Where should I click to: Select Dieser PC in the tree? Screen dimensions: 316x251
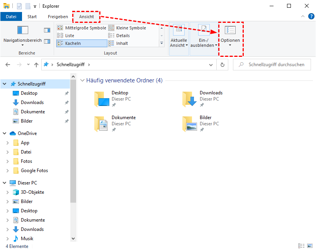click(27, 183)
